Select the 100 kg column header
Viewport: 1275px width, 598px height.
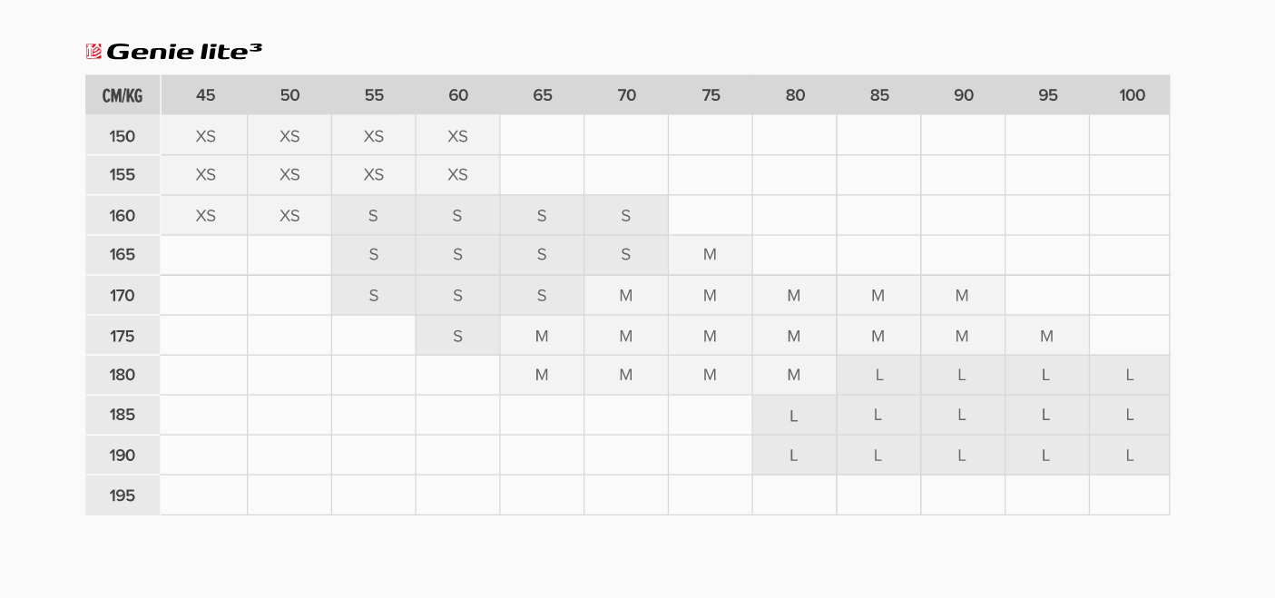[1131, 95]
